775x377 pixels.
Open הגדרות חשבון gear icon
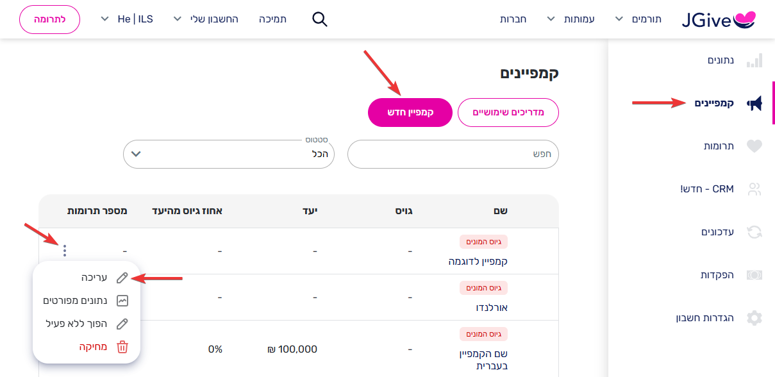pyautogui.click(x=755, y=318)
